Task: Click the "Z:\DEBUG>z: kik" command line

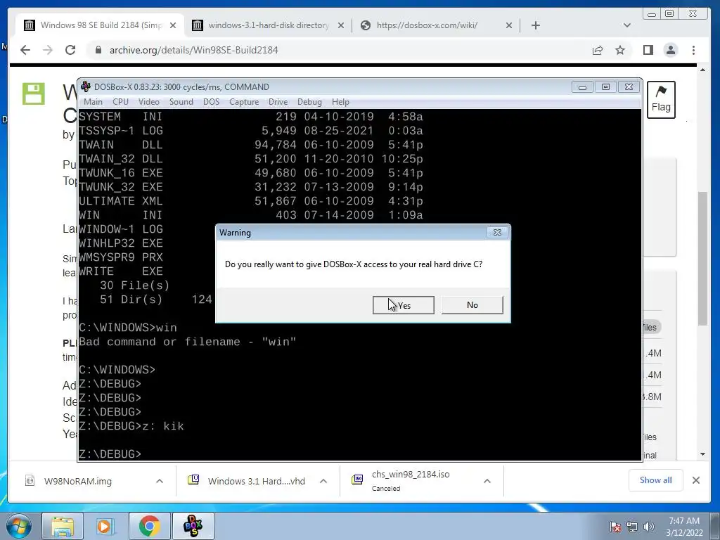Action: 131,426
